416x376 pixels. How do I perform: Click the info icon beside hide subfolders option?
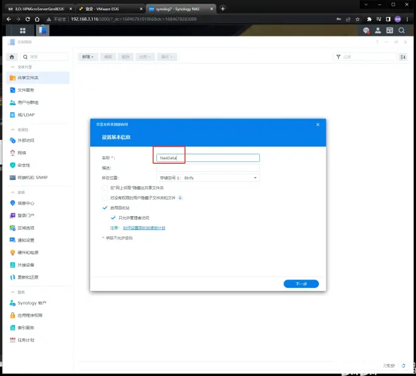coord(180,198)
